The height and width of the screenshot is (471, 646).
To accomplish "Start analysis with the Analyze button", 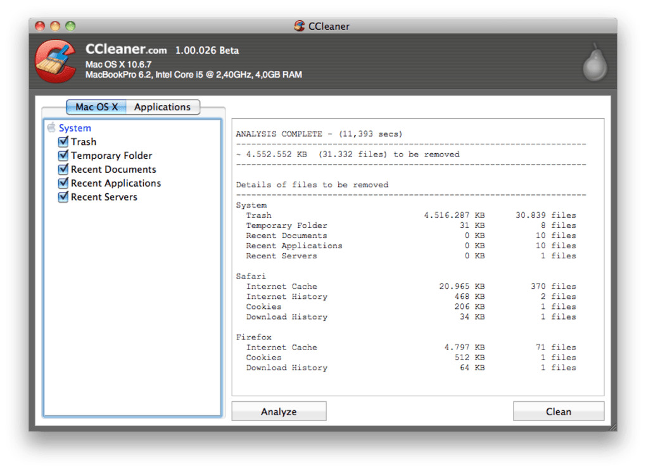I will point(279,411).
